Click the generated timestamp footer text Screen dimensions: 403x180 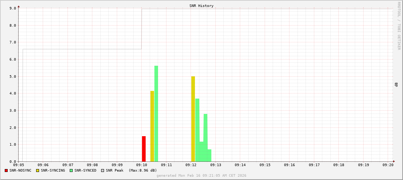click(201, 176)
